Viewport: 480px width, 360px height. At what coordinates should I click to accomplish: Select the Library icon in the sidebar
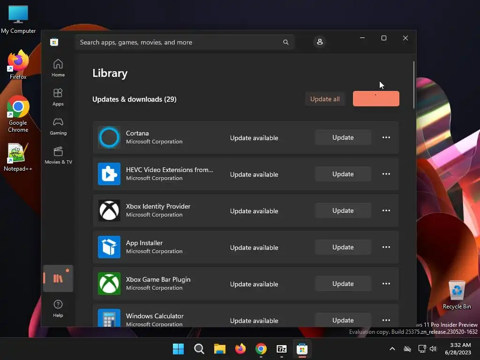58,278
